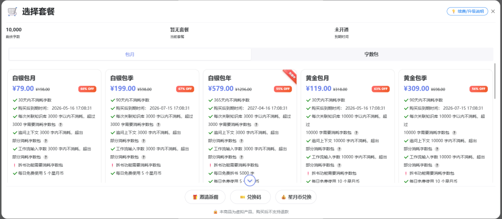502x219 pixels.
Task: Click the ¥119.00 price
Action: 318,89
